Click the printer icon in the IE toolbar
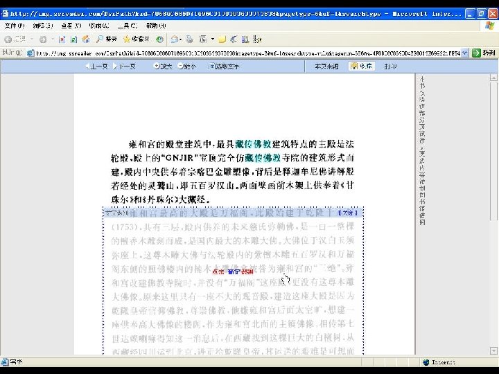 tap(190, 39)
